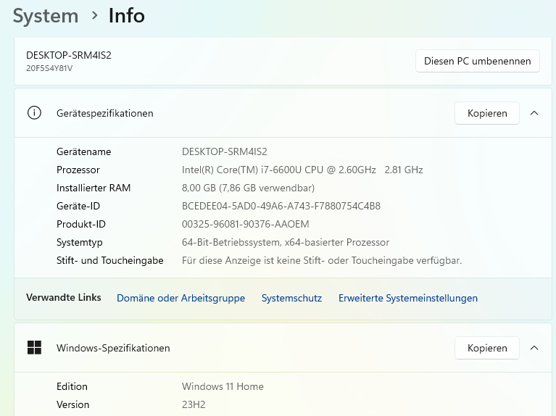Click the Gerätename label
The height and width of the screenshot is (416, 556).
(83, 151)
